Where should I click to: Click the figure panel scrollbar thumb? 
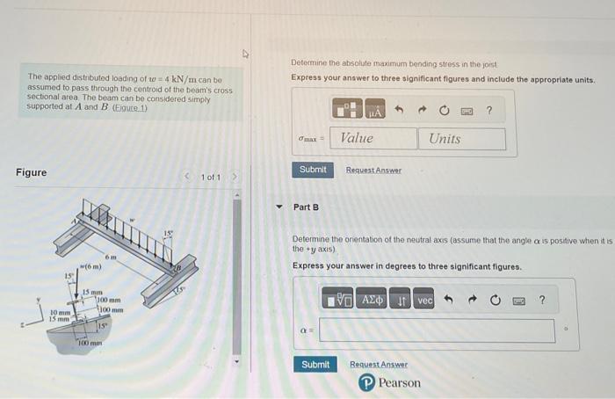(236, 277)
